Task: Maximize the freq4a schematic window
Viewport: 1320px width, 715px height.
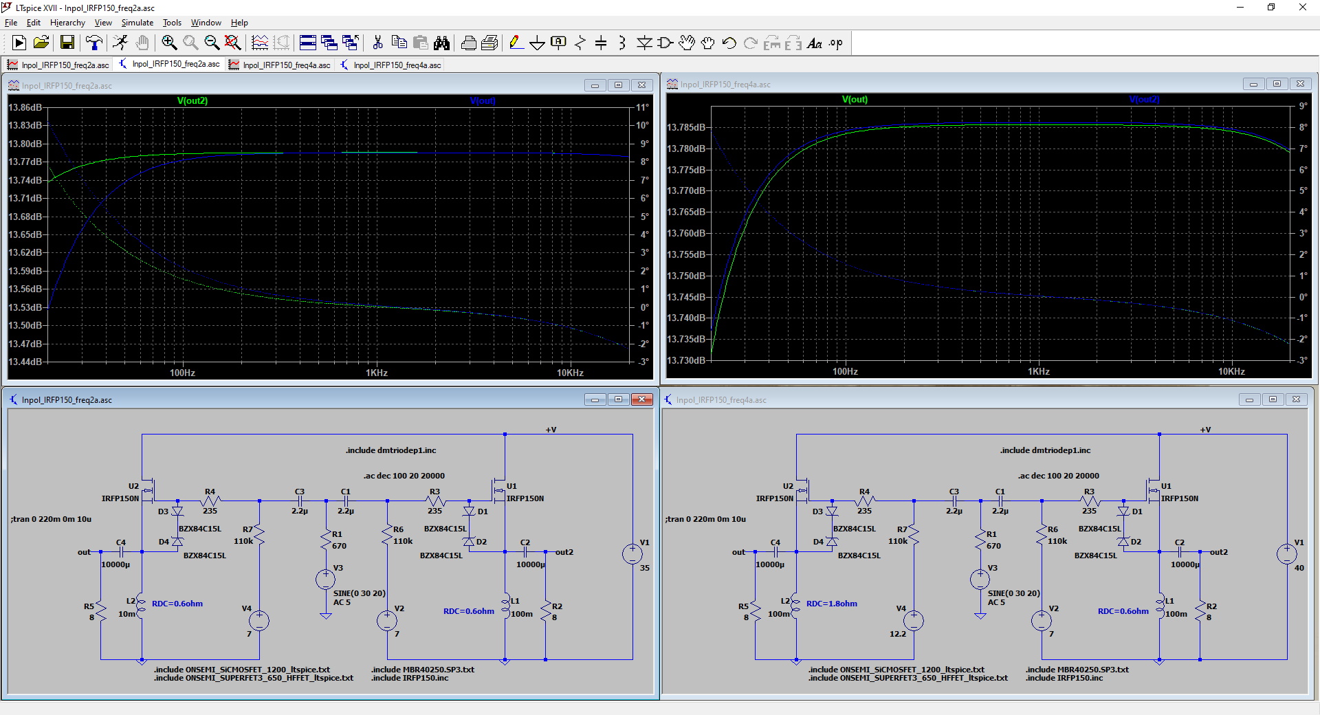Action: click(x=1273, y=399)
